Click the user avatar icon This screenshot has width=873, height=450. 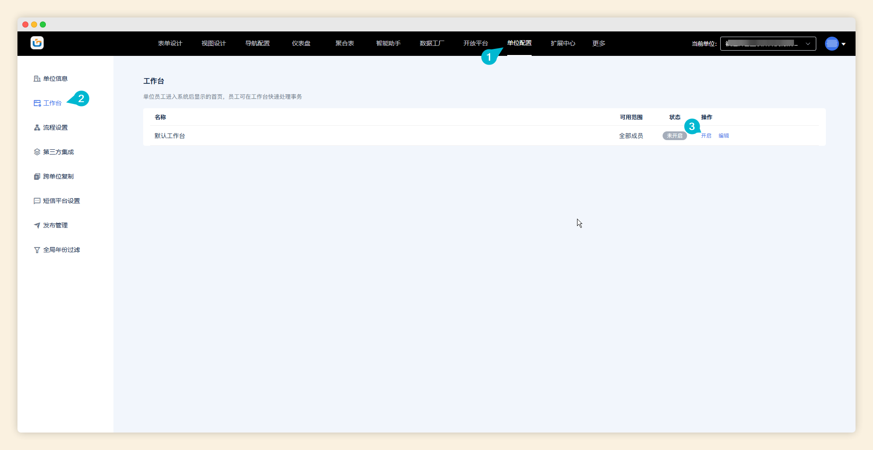coord(832,44)
